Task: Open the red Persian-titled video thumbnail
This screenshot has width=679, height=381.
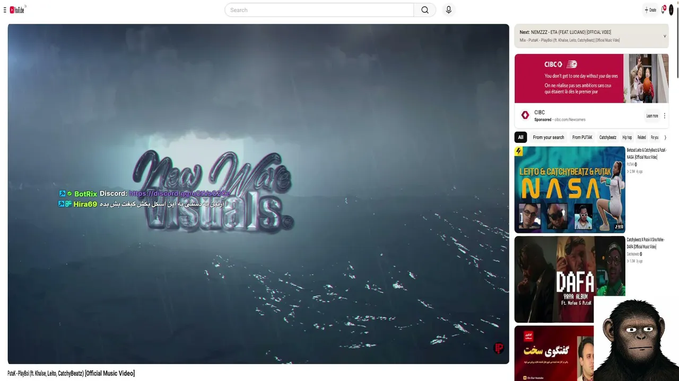Action: pos(554,353)
